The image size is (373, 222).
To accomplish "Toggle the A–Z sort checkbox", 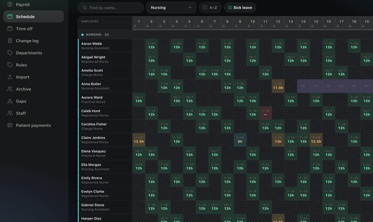I will (205, 8).
